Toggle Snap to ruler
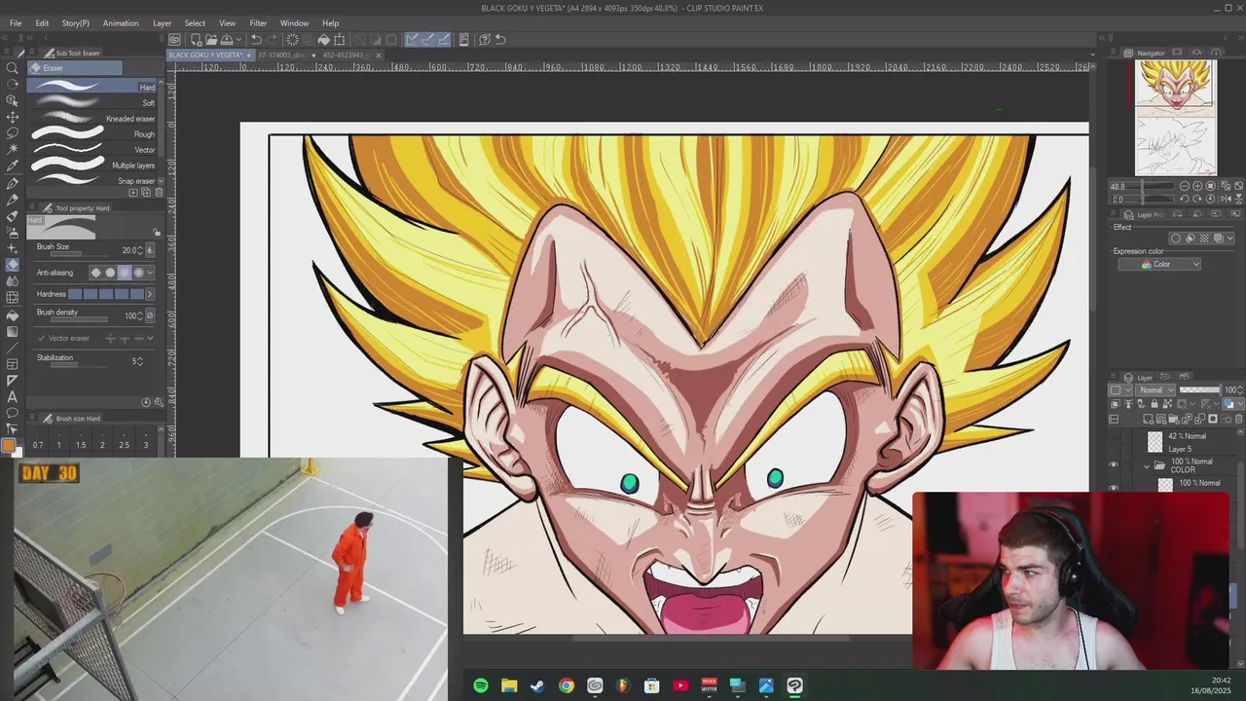 point(412,40)
